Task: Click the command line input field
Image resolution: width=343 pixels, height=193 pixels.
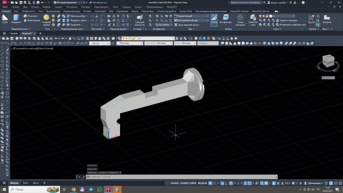Action: point(182,177)
